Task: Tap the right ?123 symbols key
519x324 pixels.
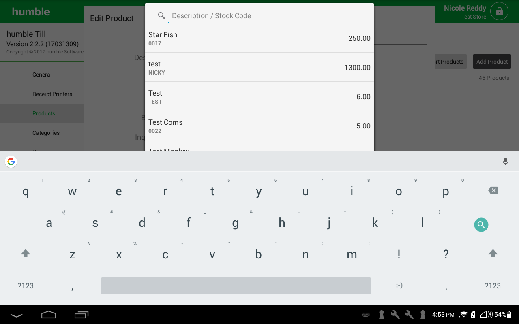Action: (x=493, y=286)
